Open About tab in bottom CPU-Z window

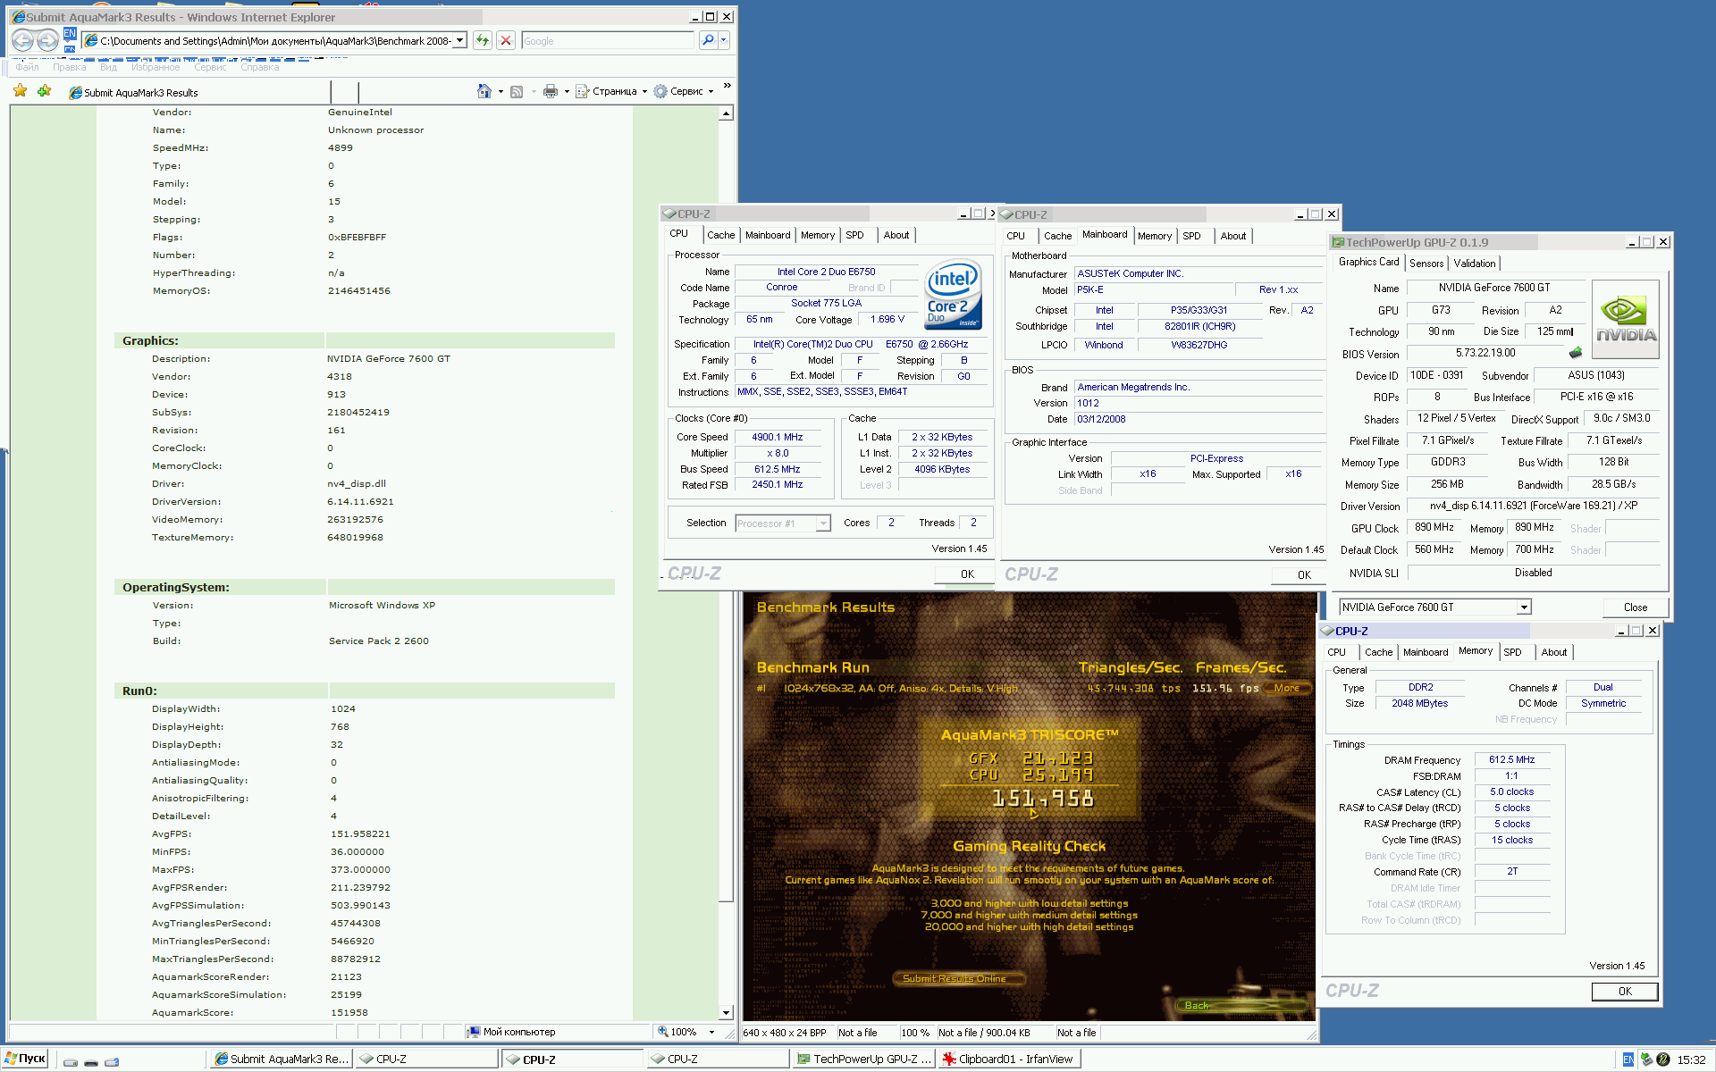pos(1554,653)
